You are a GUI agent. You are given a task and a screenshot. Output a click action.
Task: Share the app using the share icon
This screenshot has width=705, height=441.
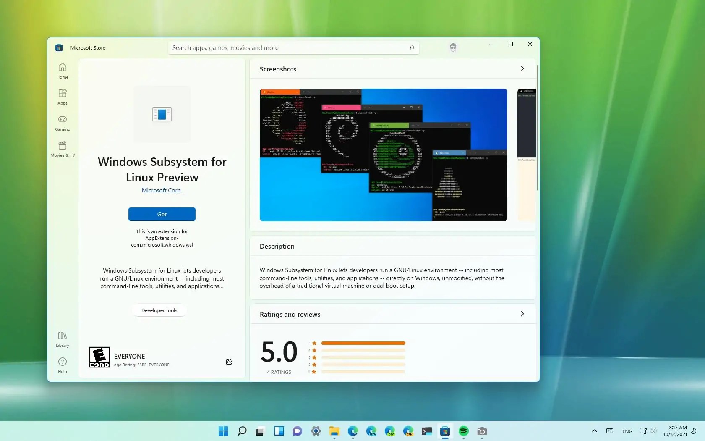tap(229, 362)
